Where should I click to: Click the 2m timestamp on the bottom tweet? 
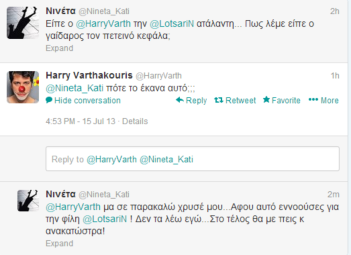coord(333,194)
